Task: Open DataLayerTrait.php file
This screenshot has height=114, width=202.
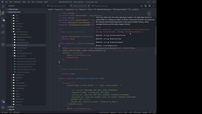Action: click(x=23, y=72)
